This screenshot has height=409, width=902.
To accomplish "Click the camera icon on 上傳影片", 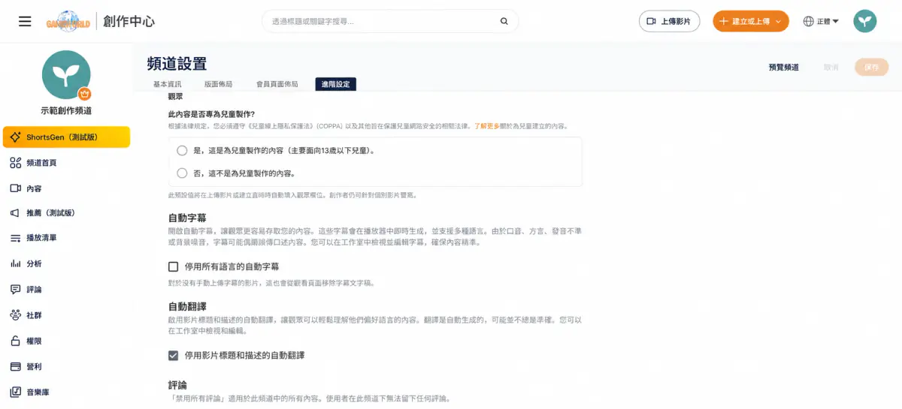I will 652,21.
